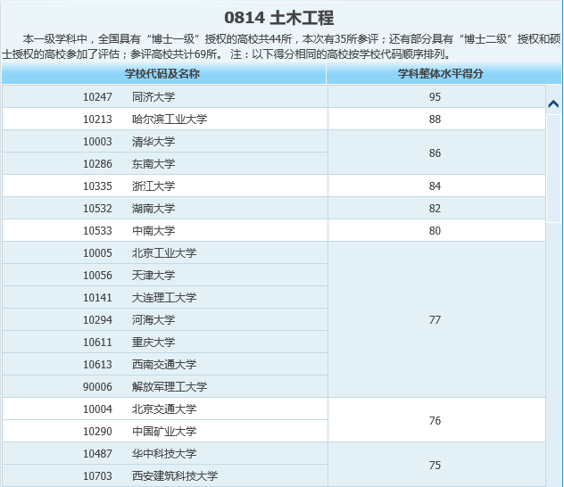Click the title 0814 土木工程
Viewport: 564px width, 487px height.
pos(279,18)
